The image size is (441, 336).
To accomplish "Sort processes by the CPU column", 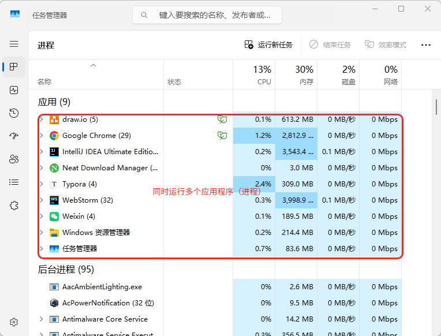I will 255,76.
